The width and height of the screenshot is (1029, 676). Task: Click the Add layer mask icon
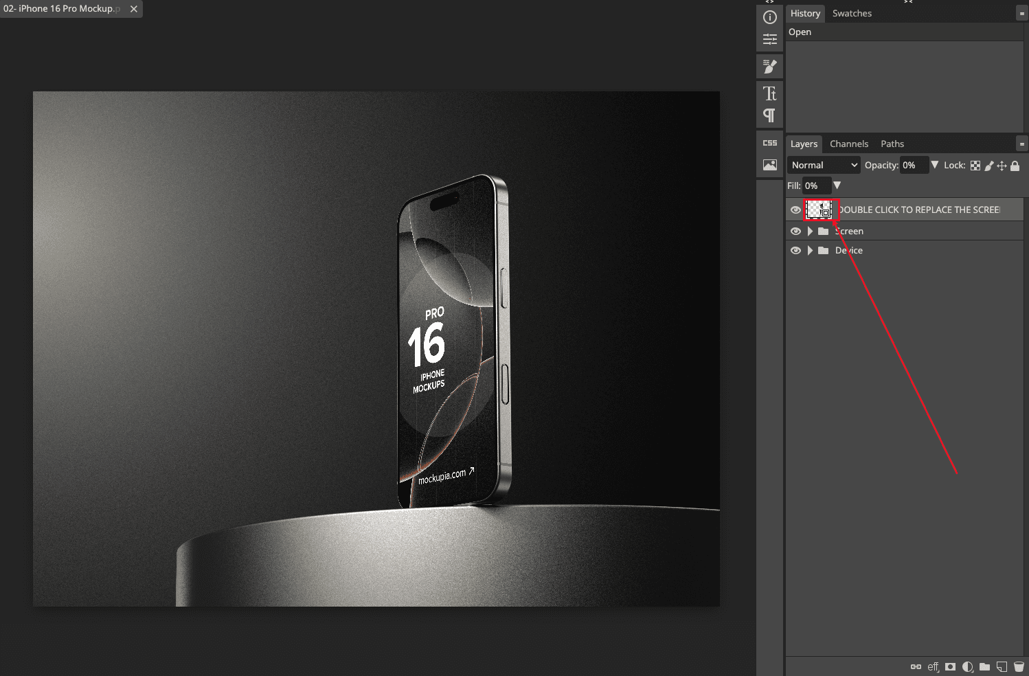click(950, 666)
